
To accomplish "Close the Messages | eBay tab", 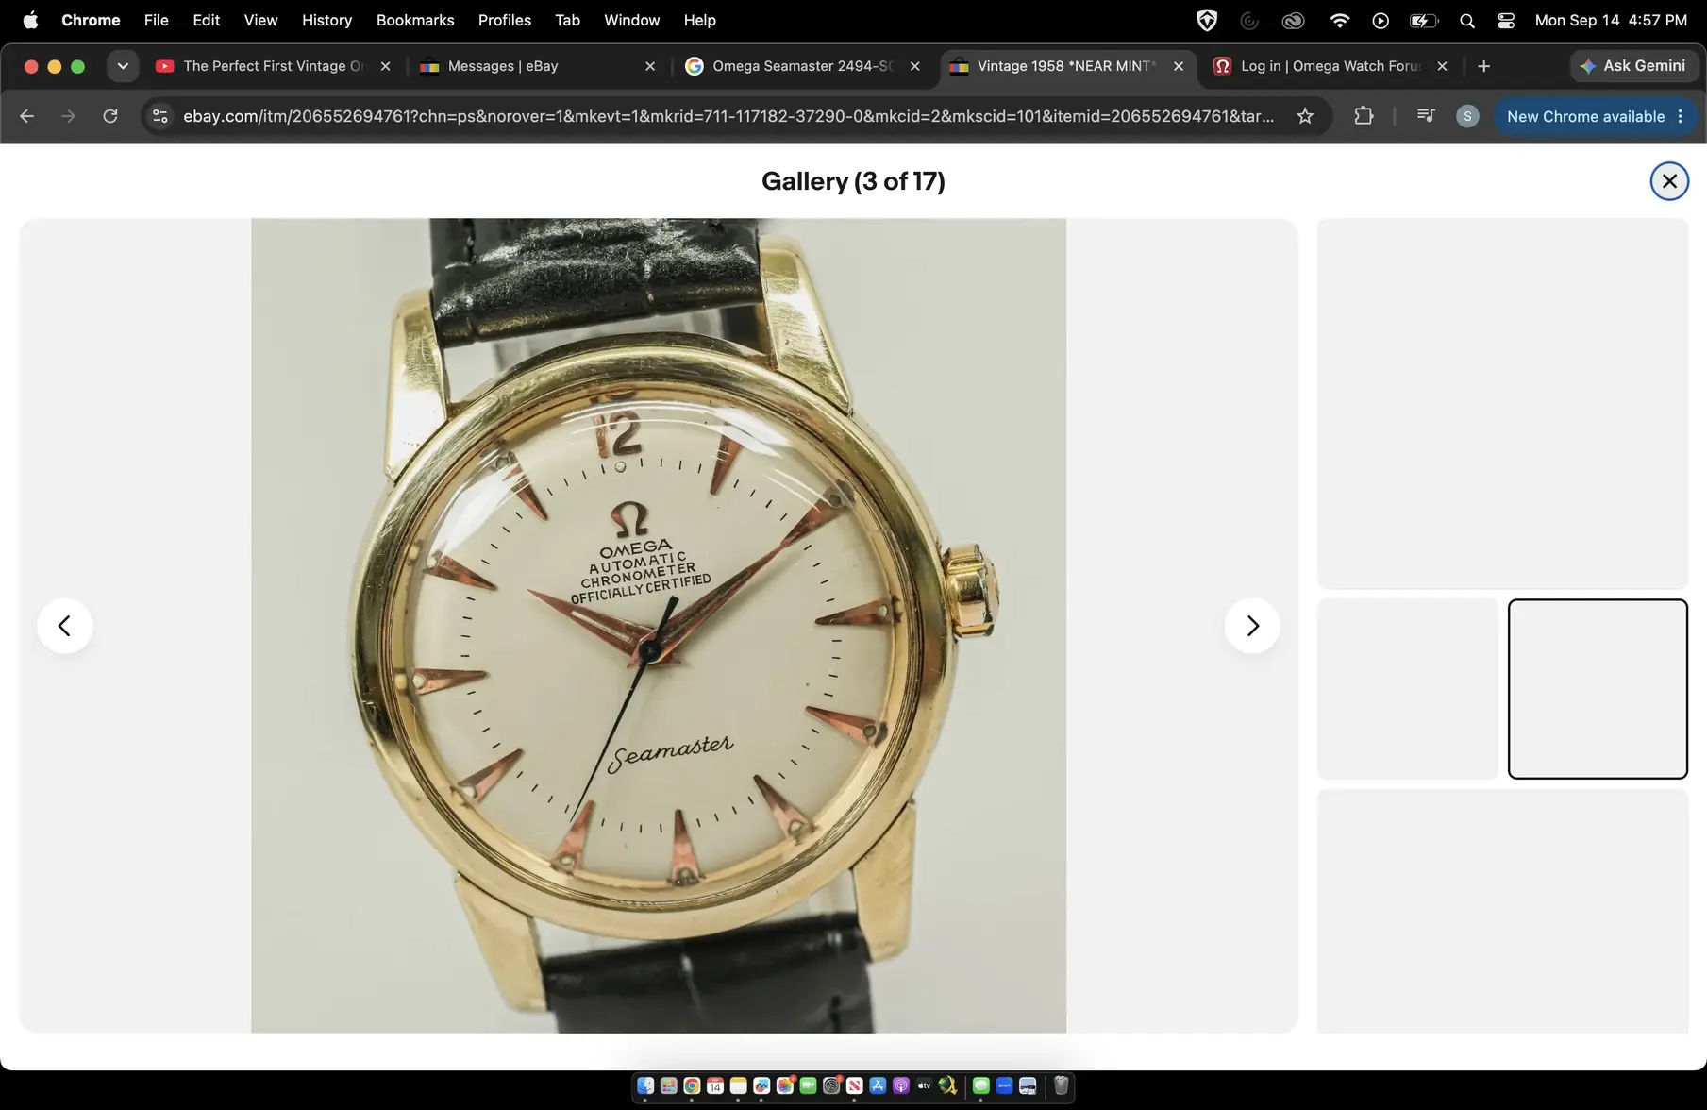I will 650,66.
